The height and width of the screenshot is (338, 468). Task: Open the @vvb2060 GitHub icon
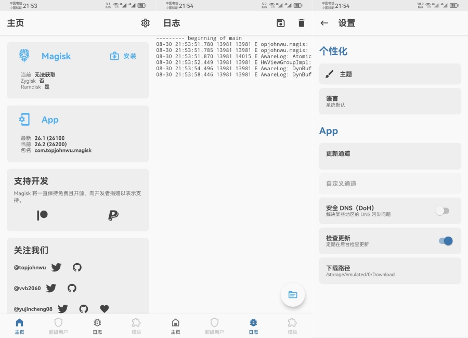point(72,288)
